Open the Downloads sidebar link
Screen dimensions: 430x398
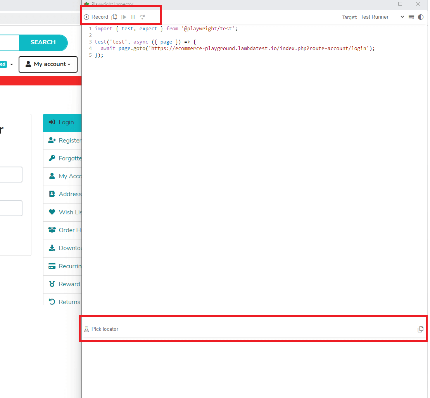coord(62,248)
